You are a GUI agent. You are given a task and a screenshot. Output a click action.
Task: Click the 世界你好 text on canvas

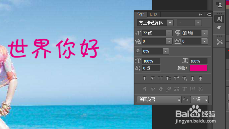click(53, 49)
